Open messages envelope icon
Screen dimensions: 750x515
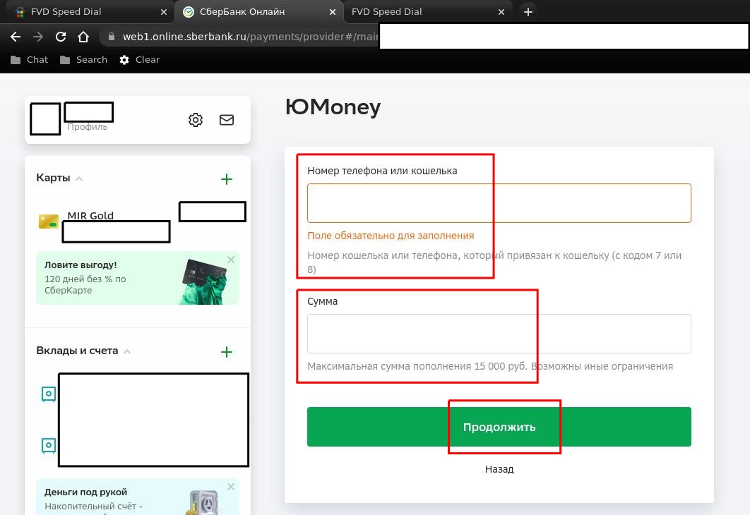coord(227,120)
